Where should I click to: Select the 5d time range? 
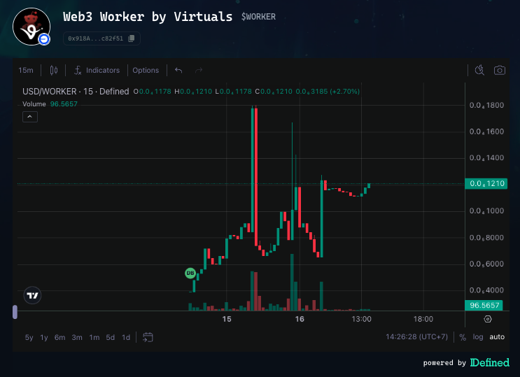(110, 338)
